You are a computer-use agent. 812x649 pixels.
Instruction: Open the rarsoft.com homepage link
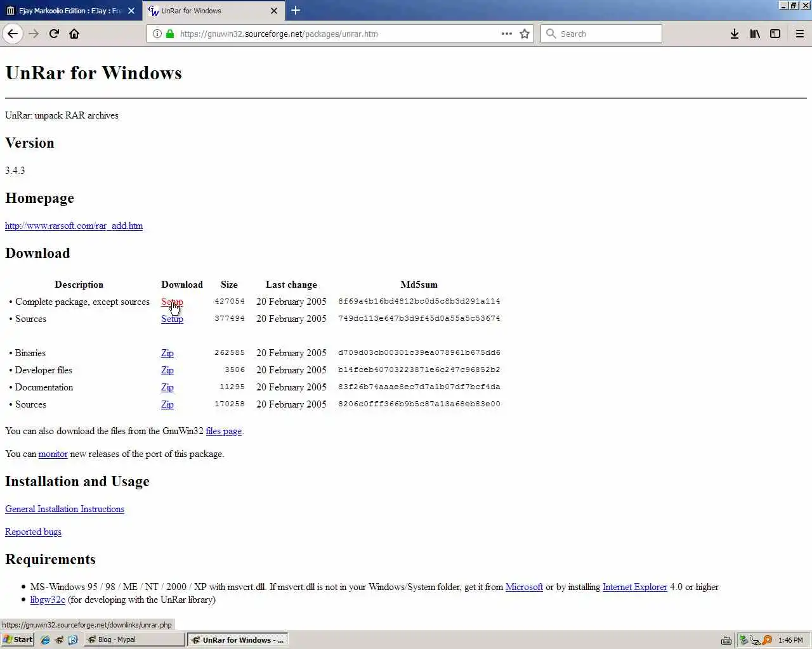74,226
